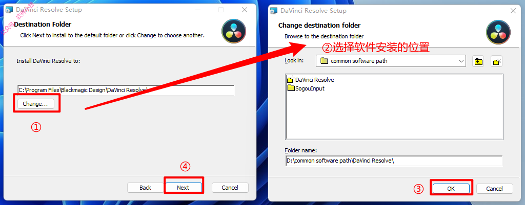
Task: Close the Change destination folder window
Action: coord(513,11)
